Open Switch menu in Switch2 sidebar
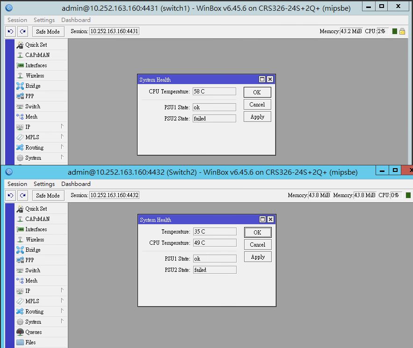 tap(41, 270)
